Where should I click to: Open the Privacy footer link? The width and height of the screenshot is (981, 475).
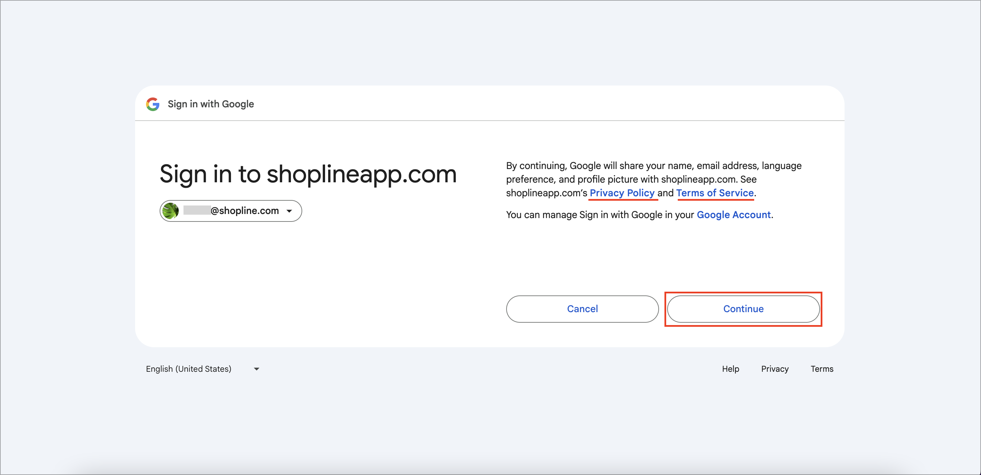tap(775, 369)
